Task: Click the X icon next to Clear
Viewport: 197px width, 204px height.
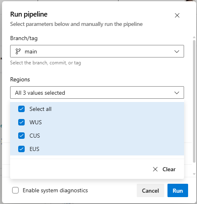Action: click(x=155, y=169)
